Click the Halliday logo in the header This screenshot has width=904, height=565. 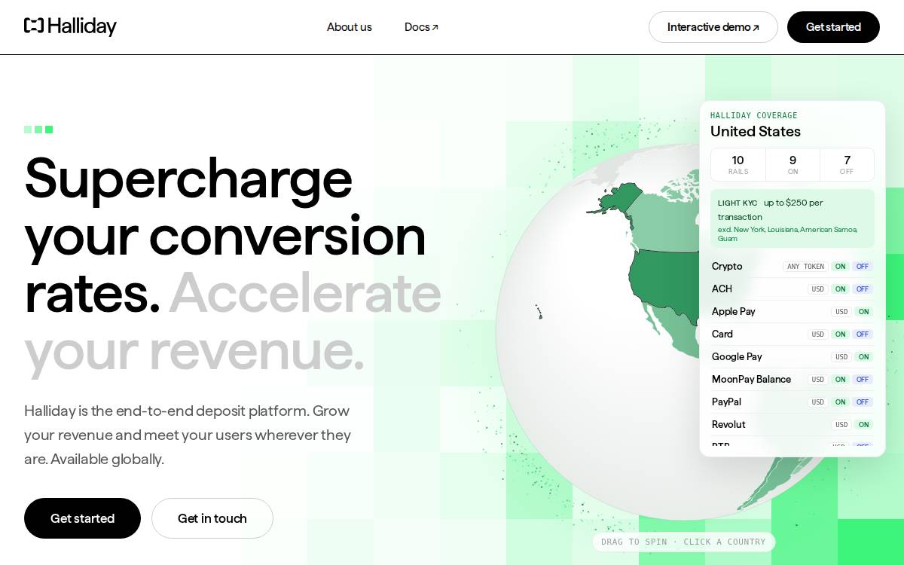70,26
